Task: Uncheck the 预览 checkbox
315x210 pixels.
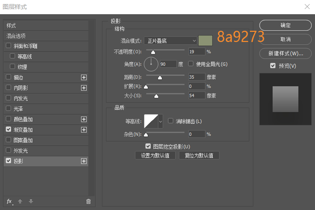Action: (x=273, y=66)
